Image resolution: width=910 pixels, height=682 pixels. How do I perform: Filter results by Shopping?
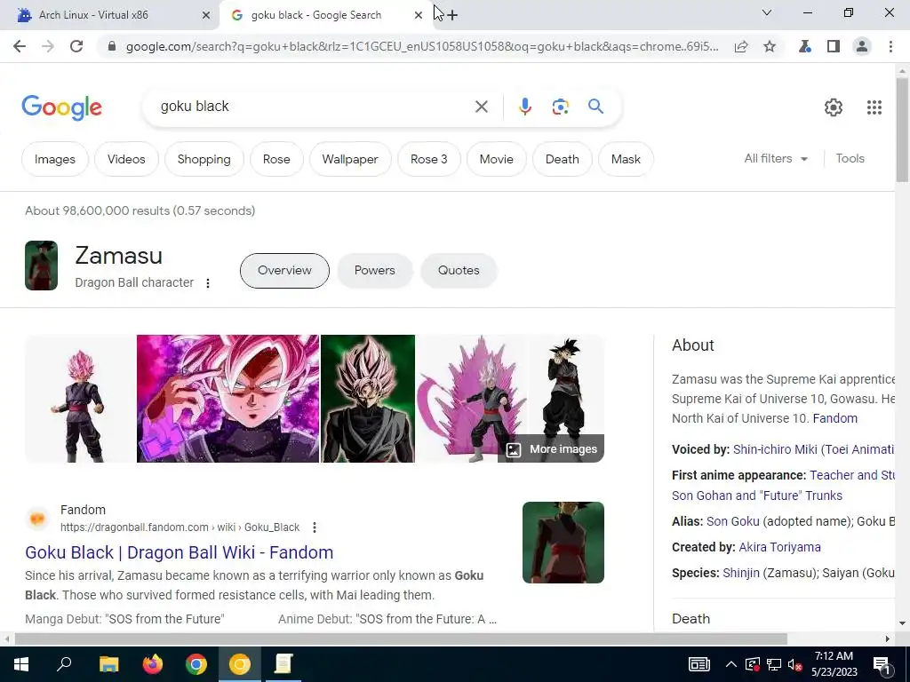tap(204, 159)
